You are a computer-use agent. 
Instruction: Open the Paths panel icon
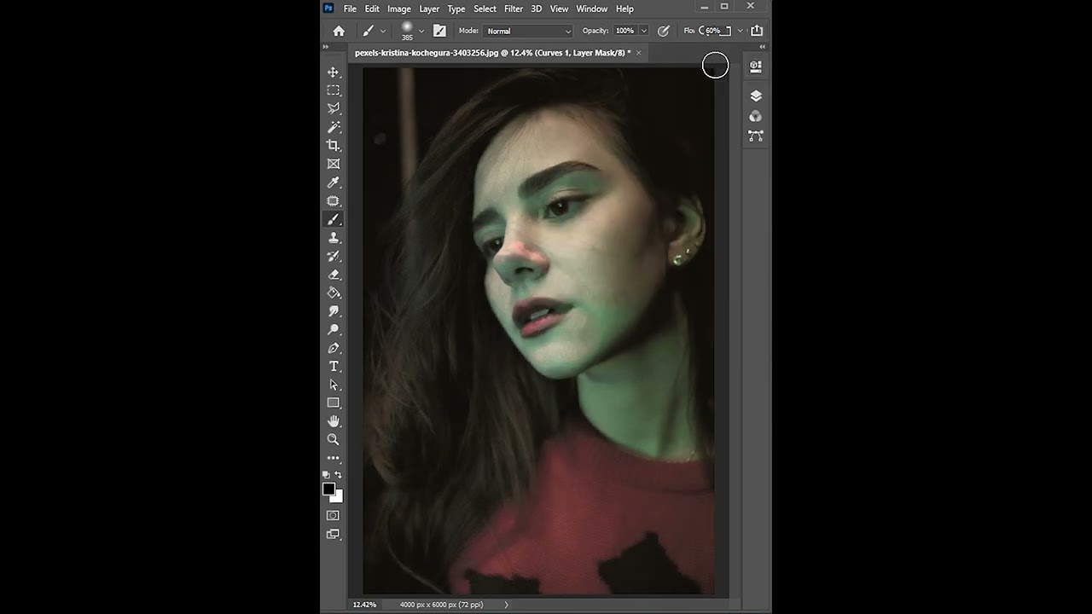click(x=755, y=136)
